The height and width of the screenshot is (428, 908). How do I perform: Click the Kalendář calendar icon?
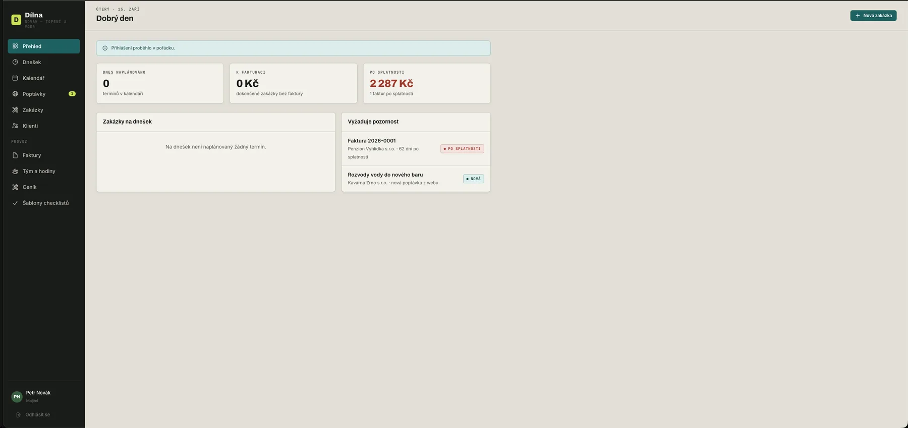[x=15, y=78]
